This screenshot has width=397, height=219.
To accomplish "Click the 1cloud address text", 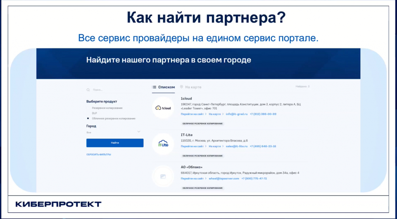I will (241, 106).
